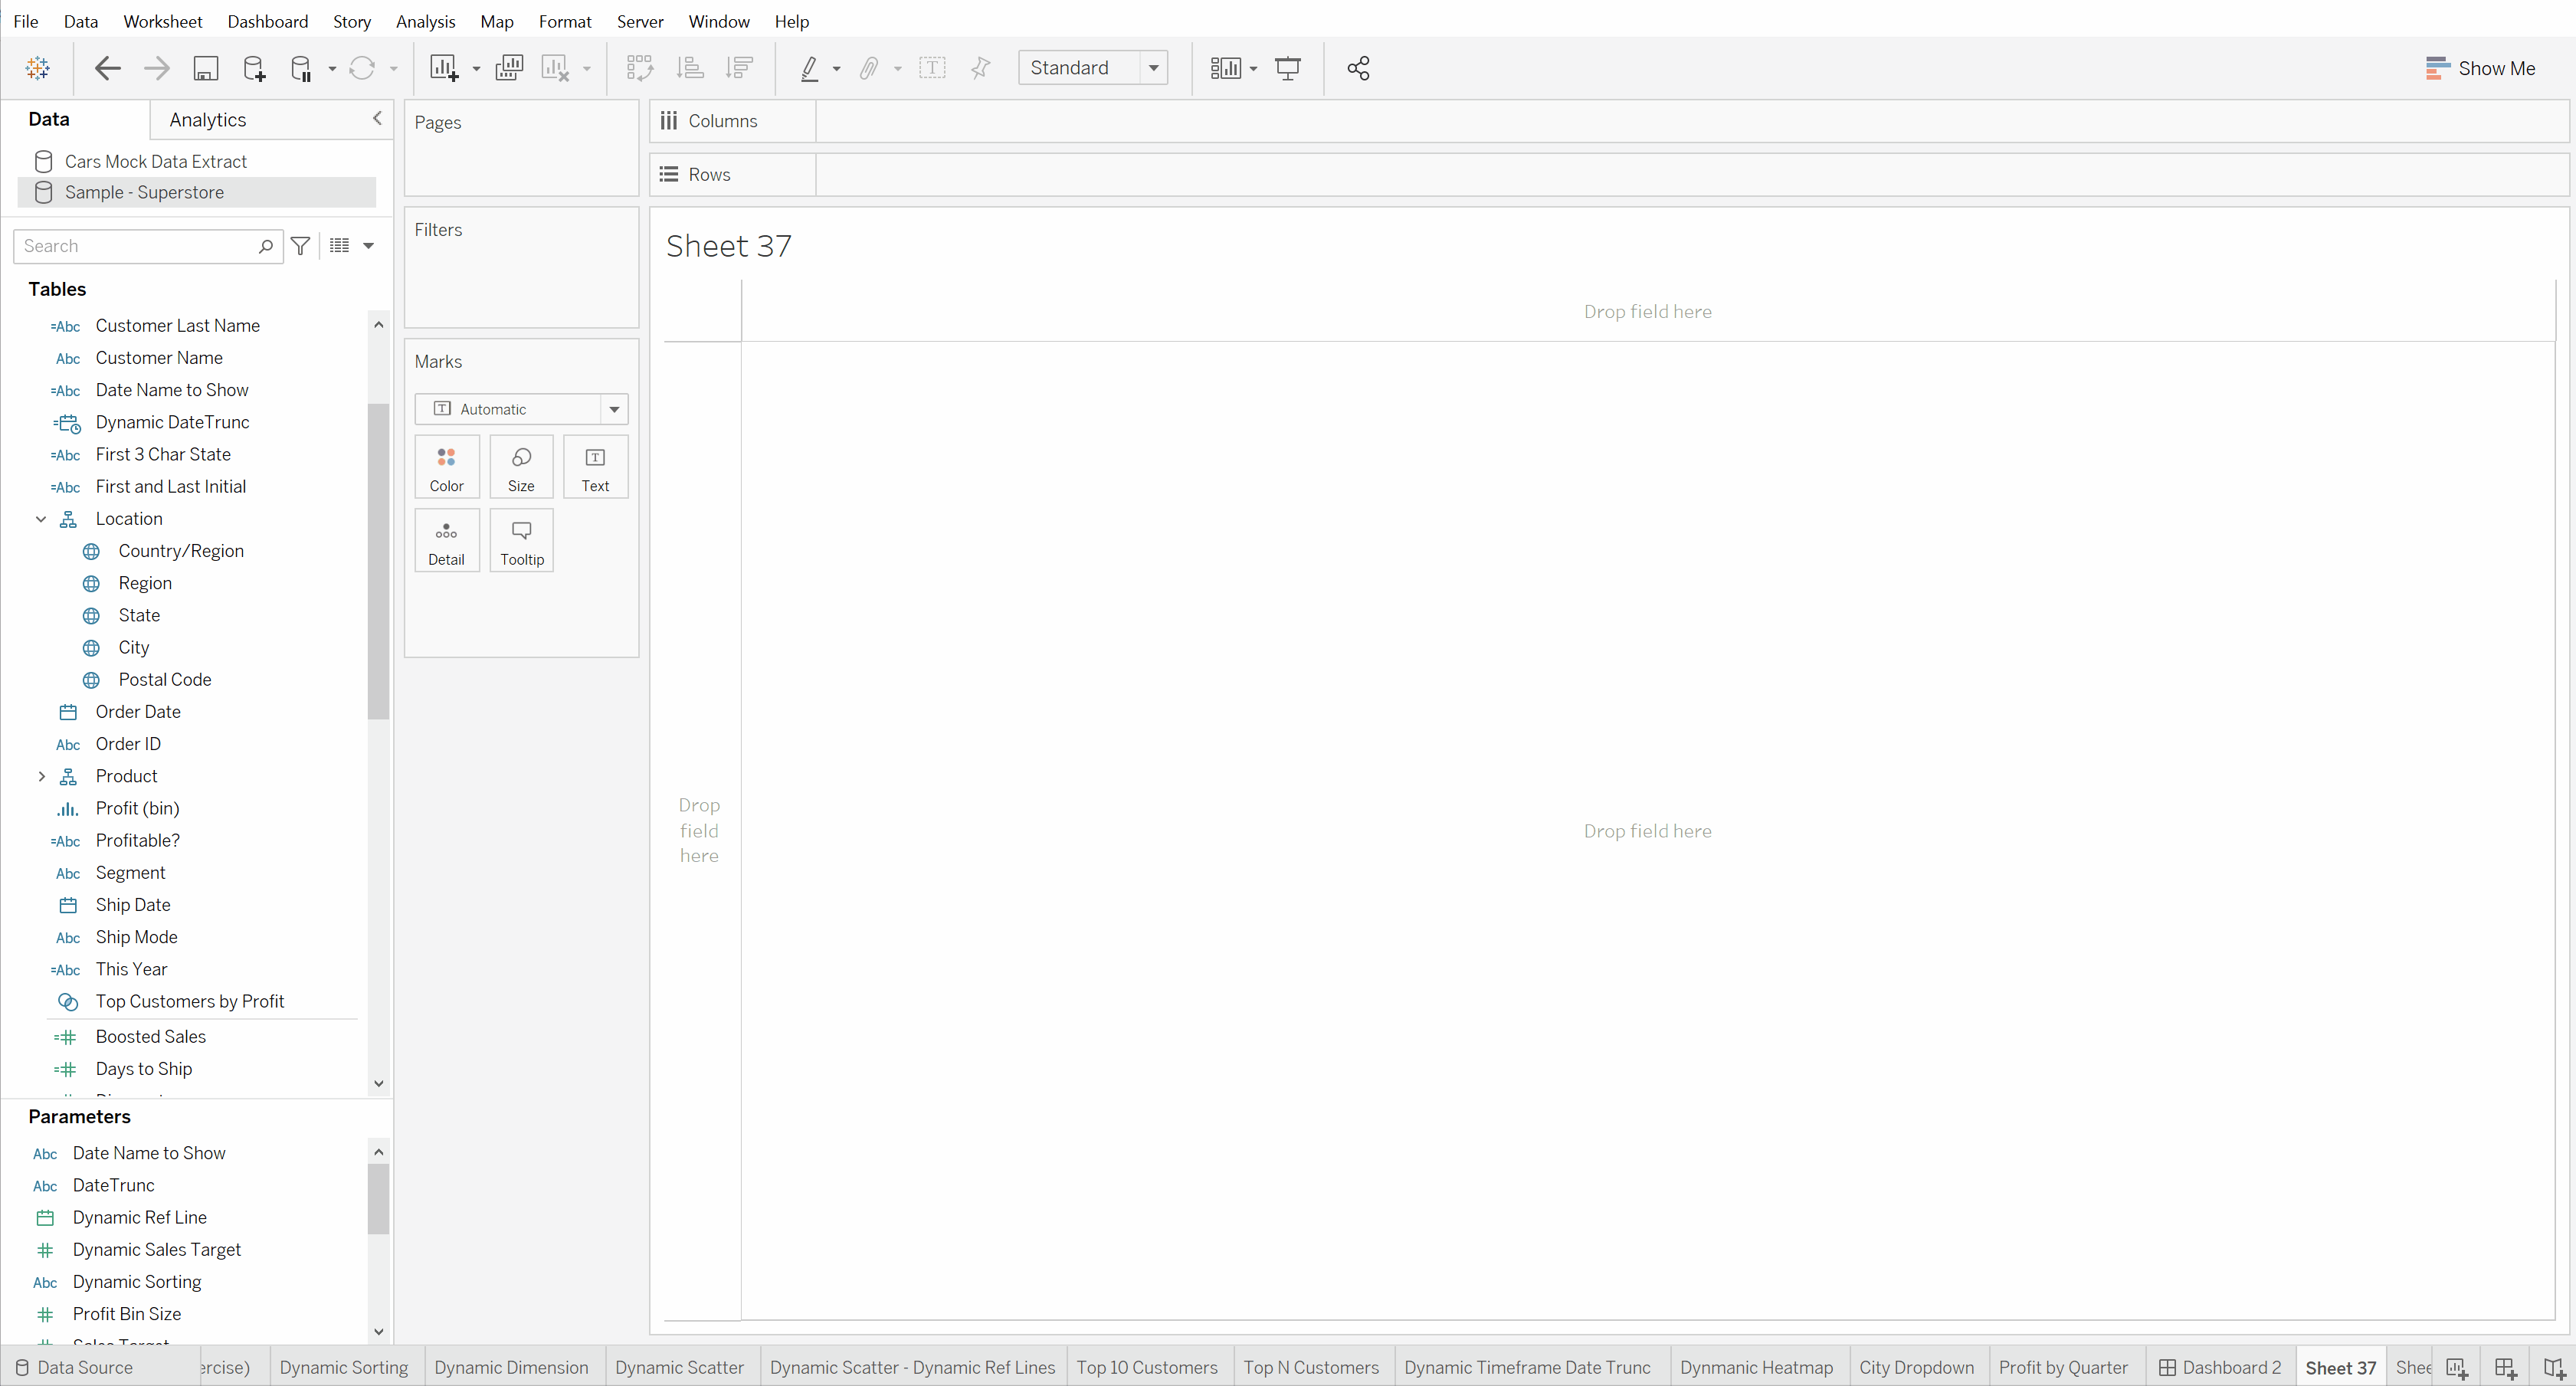
Task: Expand the Product hierarchy
Action: click(41, 776)
